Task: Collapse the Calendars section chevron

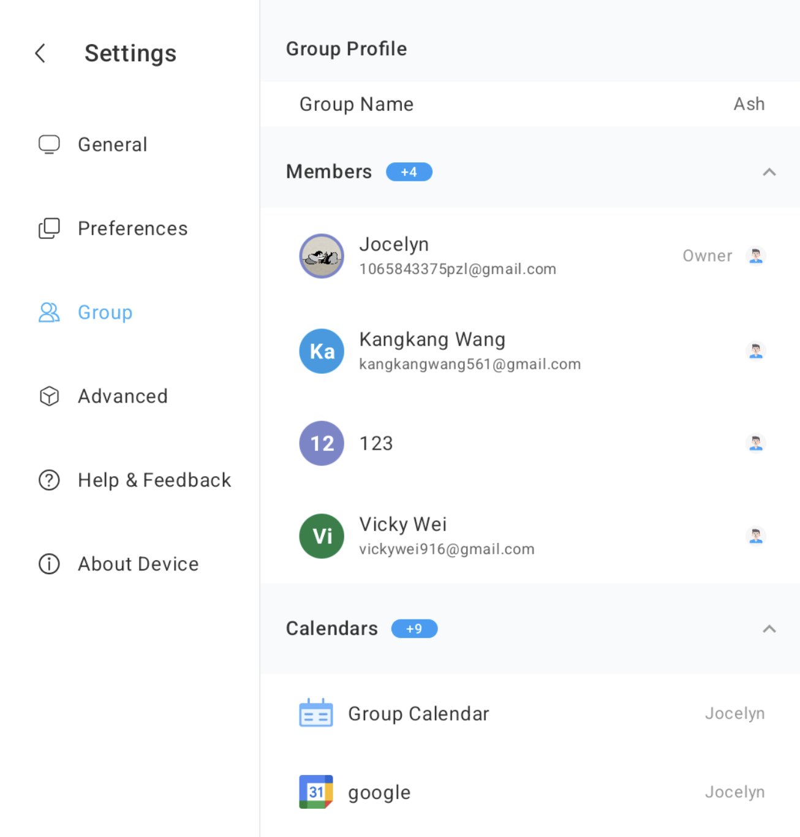Action: tap(769, 629)
